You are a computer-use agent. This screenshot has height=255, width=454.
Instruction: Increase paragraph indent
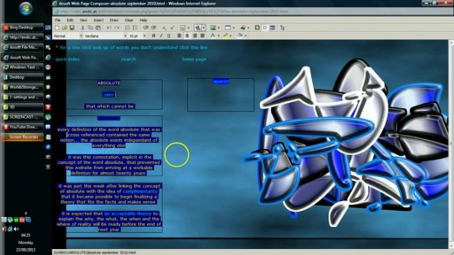pyautogui.click(x=154, y=28)
